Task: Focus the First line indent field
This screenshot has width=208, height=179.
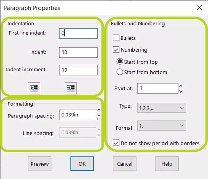Action: pos(78,33)
